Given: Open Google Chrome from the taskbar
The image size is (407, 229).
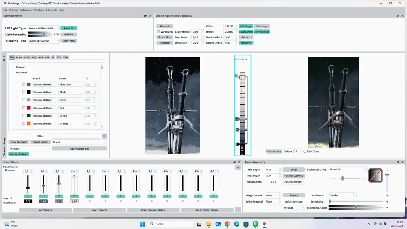Looking at the screenshot, I should pos(228,224).
